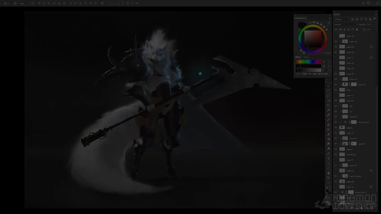
Task: Click the 'Photo Filter 1' layer name
Action: (x=361, y=192)
